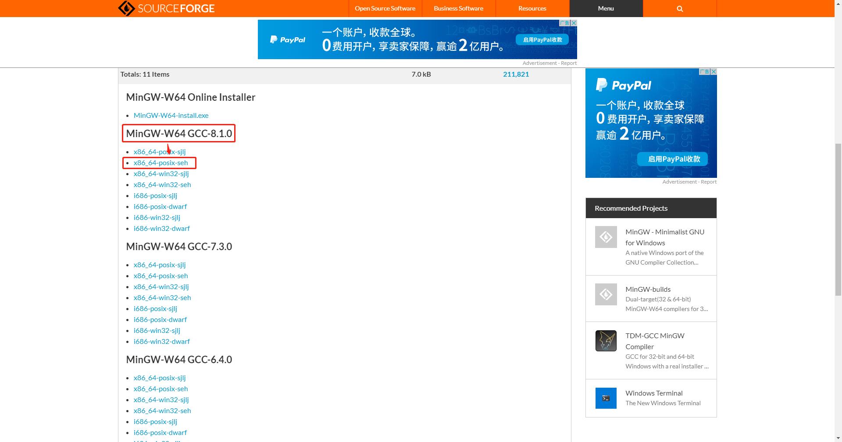Click the MinGW-W64 GCC-7.3.0 heading
This screenshot has height=442, width=842.
[179, 247]
